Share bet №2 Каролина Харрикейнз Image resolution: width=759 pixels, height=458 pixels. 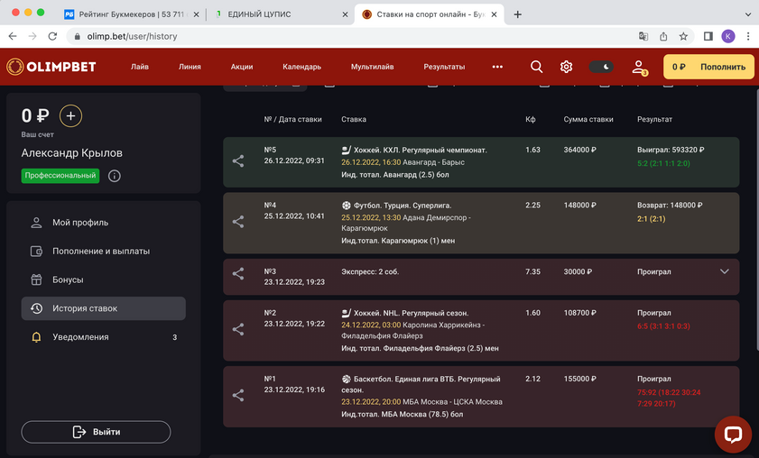[237, 329]
